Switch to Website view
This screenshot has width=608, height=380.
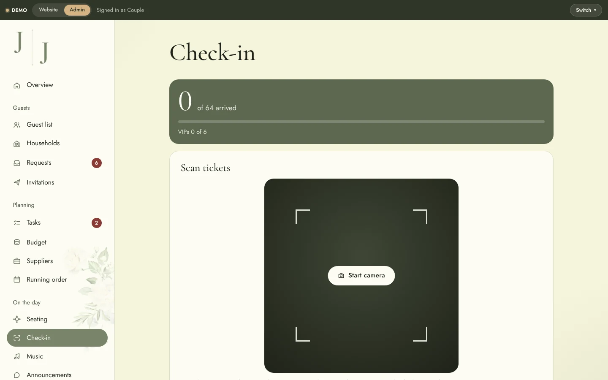[48, 10]
